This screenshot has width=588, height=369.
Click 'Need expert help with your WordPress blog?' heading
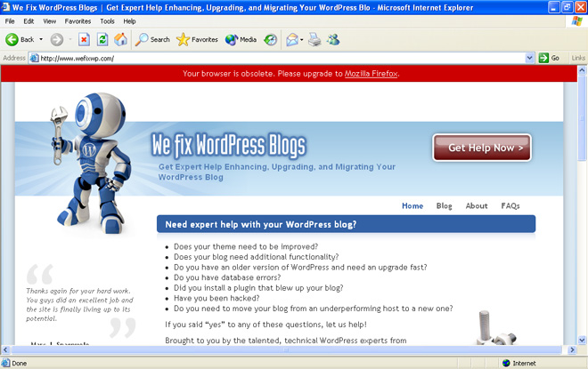point(261,225)
